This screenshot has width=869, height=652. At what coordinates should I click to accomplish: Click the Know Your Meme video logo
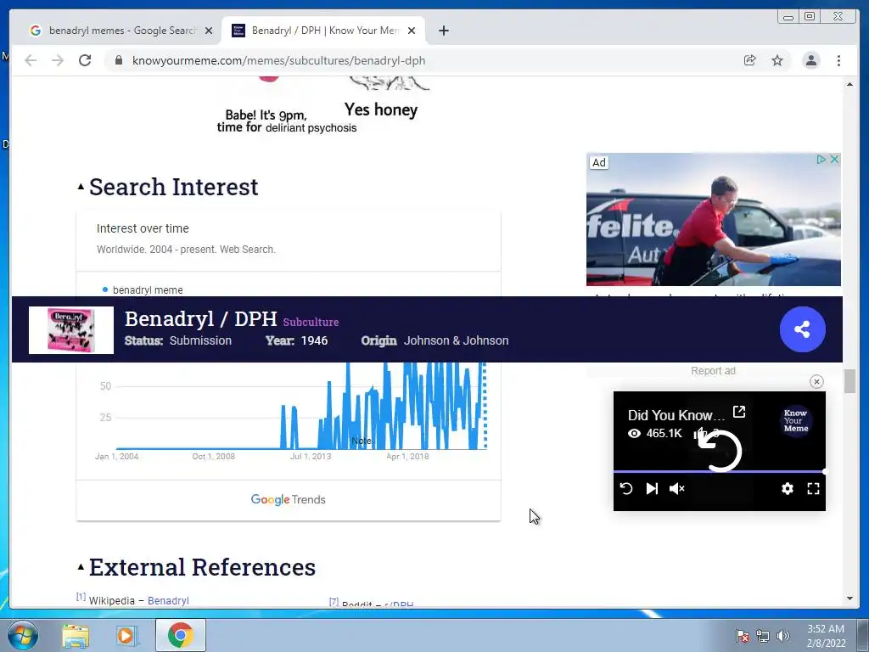point(796,421)
